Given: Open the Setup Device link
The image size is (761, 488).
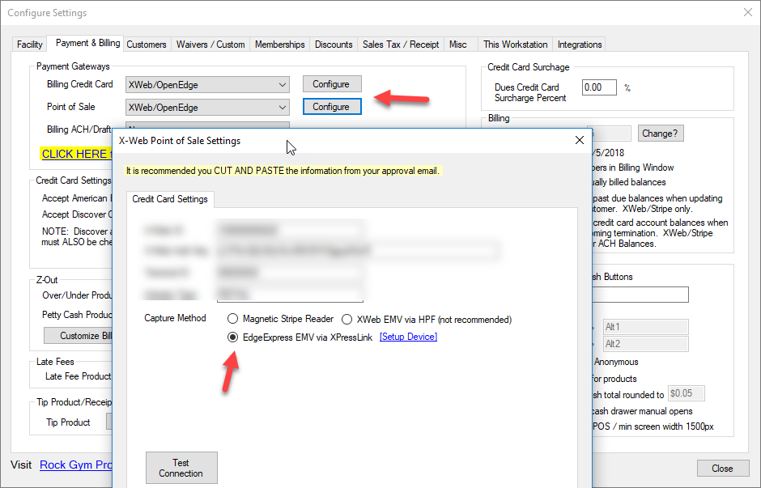Looking at the screenshot, I should 408,337.
